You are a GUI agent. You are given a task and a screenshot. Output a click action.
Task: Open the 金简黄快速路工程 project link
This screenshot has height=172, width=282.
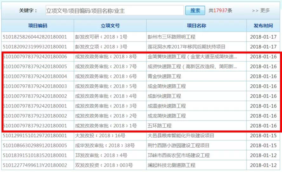point(192,56)
